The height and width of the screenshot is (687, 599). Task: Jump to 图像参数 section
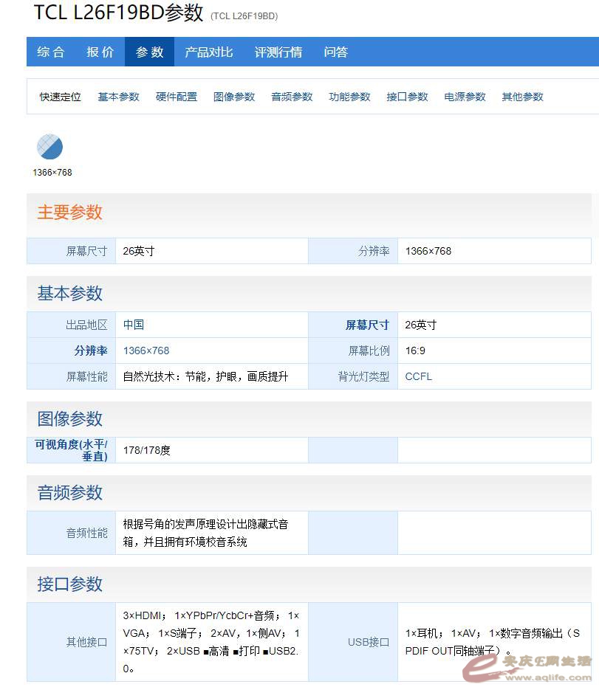click(x=234, y=97)
